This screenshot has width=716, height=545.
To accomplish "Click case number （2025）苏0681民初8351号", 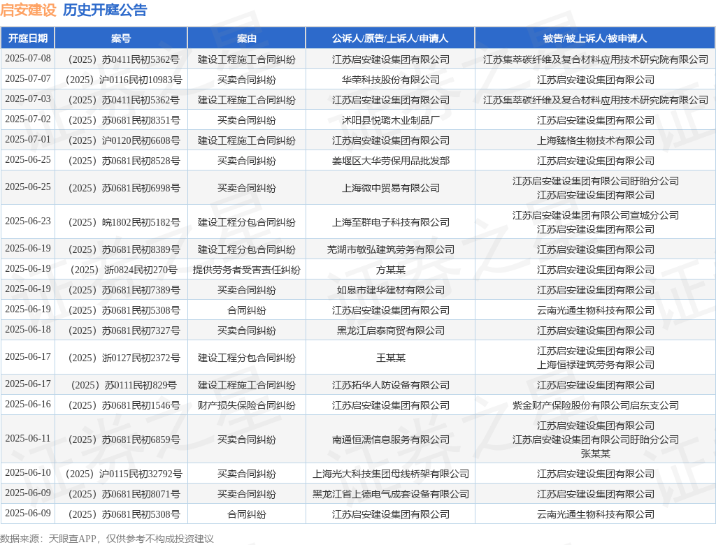I will [x=121, y=120].
